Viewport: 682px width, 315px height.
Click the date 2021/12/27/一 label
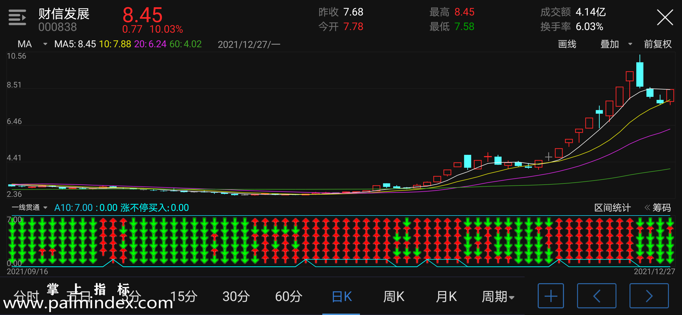[x=249, y=44]
